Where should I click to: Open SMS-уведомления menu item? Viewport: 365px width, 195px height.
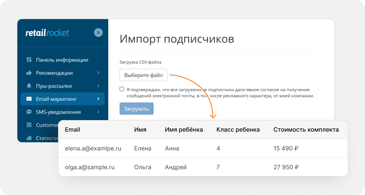(x=58, y=112)
